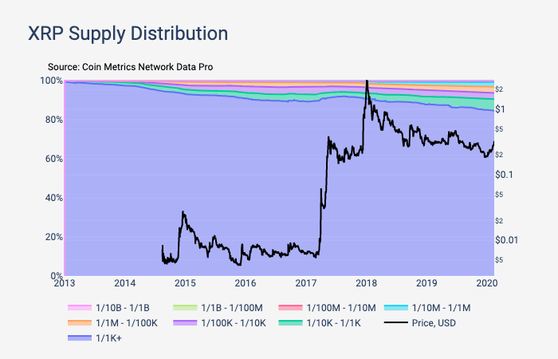This screenshot has height=359, width=558.
Task: Toggle the 1/10B - 1/1B legend entry
Action: [116, 307]
